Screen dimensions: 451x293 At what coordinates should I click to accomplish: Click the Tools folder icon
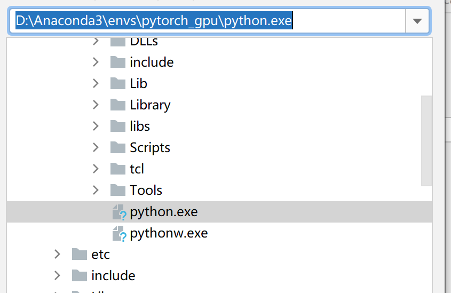coord(118,190)
